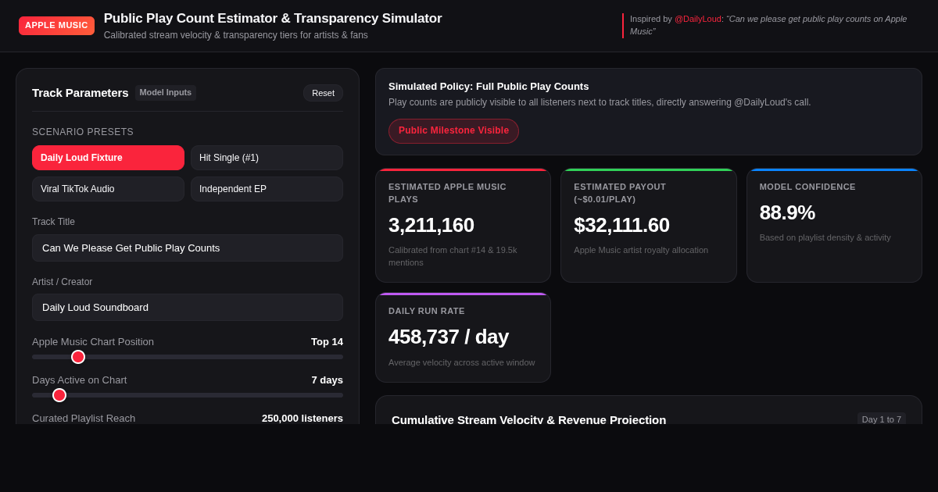The width and height of the screenshot is (938, 492).
Task: Select the Estimated Payout card
Action: tap(648, 226)
